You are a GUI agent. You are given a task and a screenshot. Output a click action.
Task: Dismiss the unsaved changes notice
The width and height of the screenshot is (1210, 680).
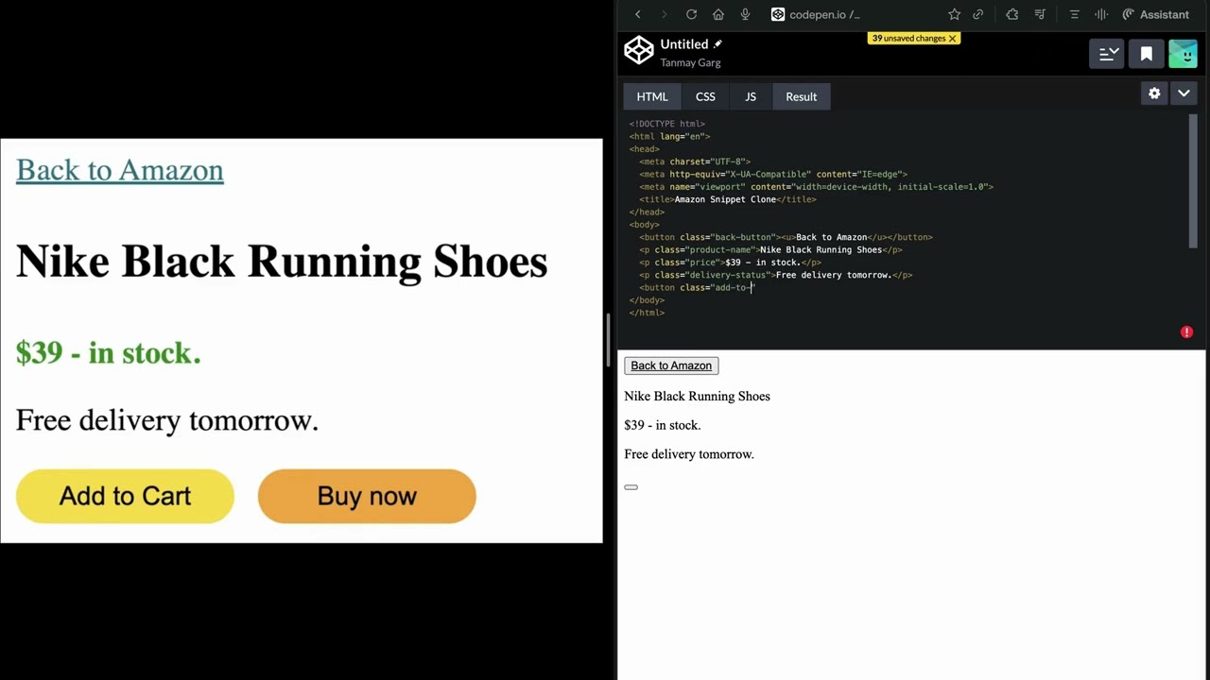point(952,38)
